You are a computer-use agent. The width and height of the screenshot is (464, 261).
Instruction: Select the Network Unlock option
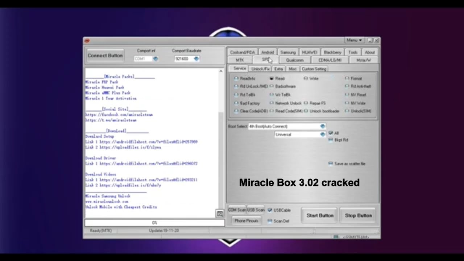pos(286,103)
